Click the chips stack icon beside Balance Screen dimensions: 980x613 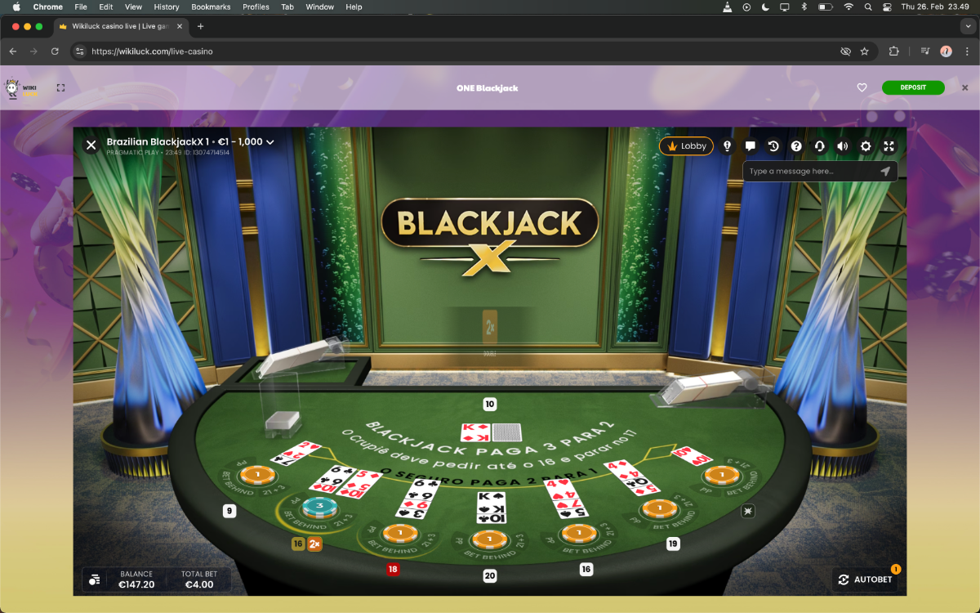(95, 579)
